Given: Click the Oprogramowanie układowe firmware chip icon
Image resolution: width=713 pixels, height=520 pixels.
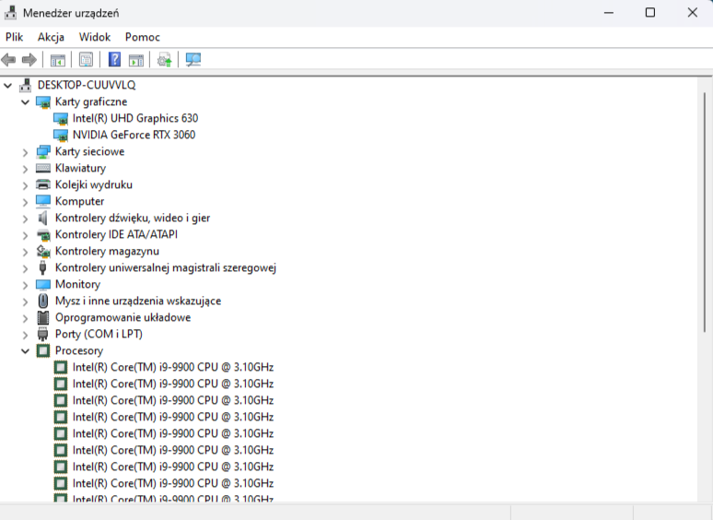Looking at the screenshot, I should point(43,317).
